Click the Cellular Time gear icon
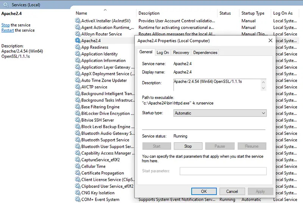Image resolution: width=303 pixels, height=203 pixels. click(x=78, y=166)
